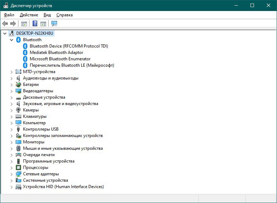The height and width of the screenshot is (203, 277).
Task: Click the scan for hardware changes icon
Action: pos(54,23)
